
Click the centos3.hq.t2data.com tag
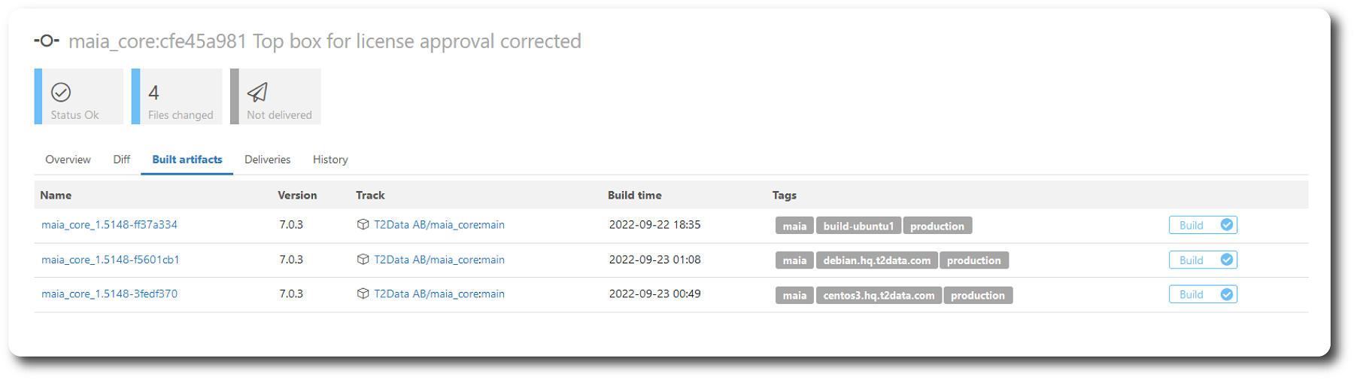(879, 295)
